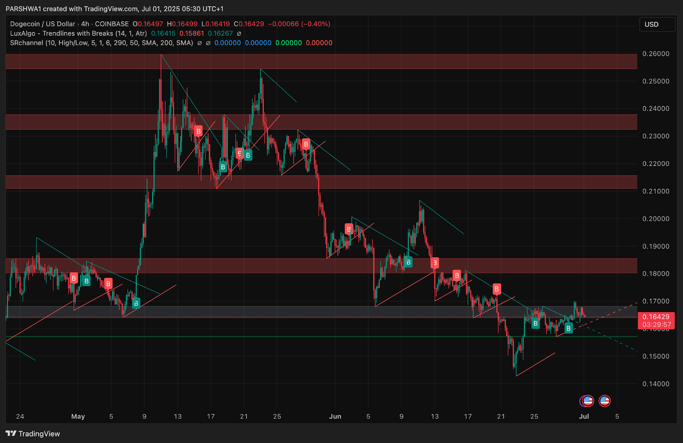Select the LuxAlgo Trendlines with Breaks indicator legend
The image size is (683, 443).
click(x=79, y=33)
